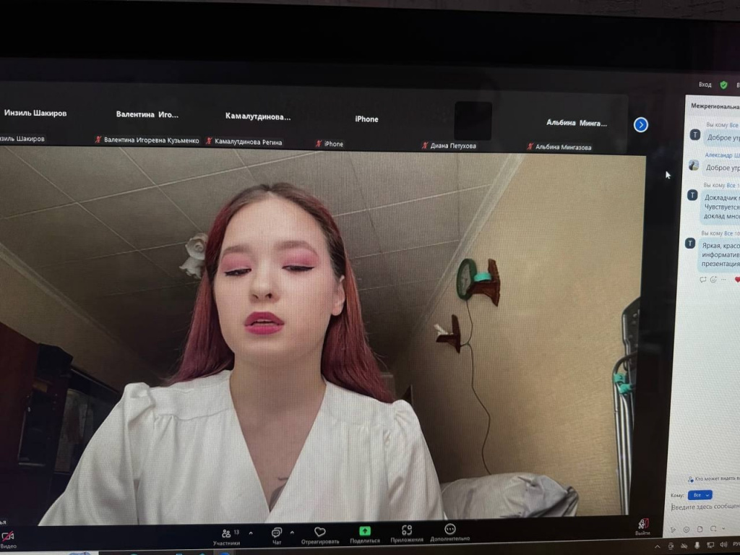
Task: Click the text formatting icon below chat input
Action: tap(674, 530)
